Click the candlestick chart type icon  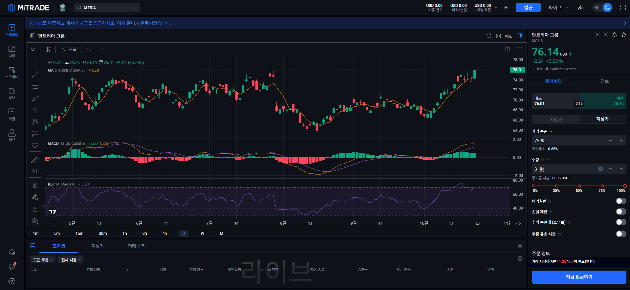48,49
